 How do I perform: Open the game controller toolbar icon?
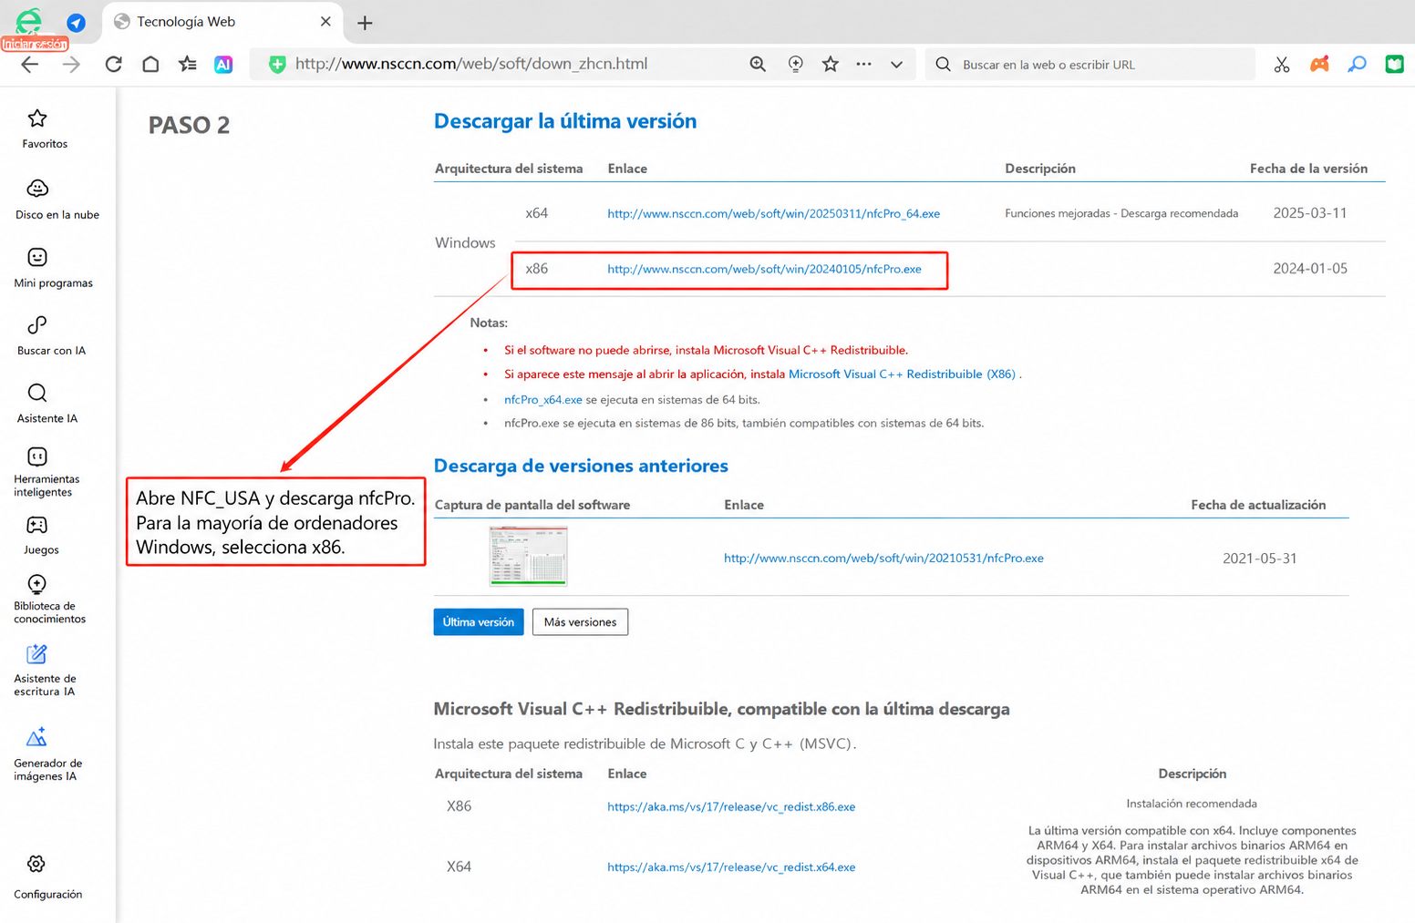(1319, 65)
